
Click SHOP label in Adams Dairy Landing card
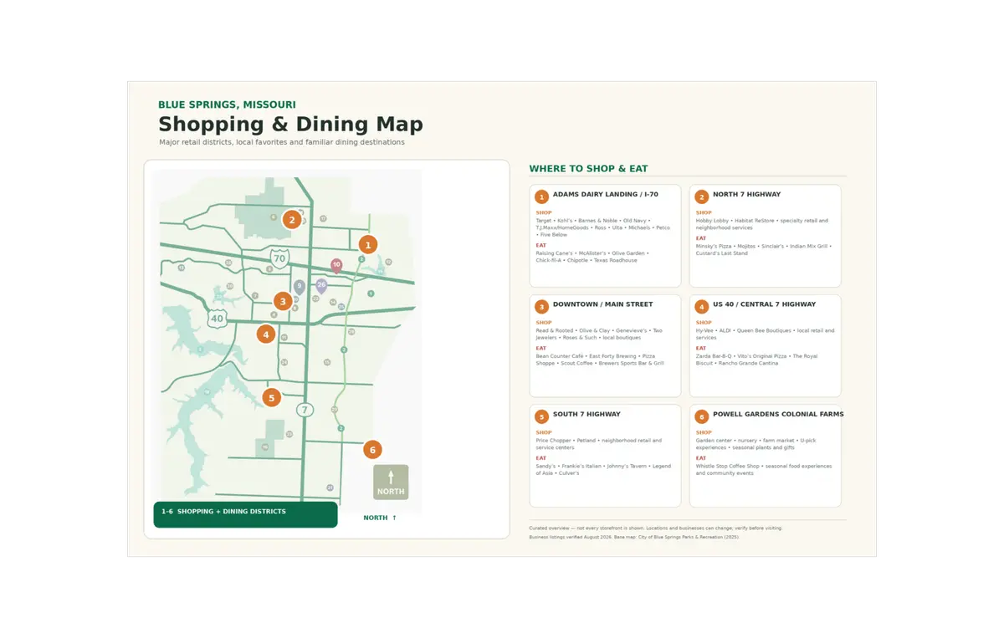tap(544, 213)
